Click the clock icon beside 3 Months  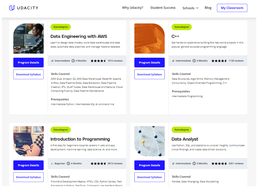tap(194, 163)
